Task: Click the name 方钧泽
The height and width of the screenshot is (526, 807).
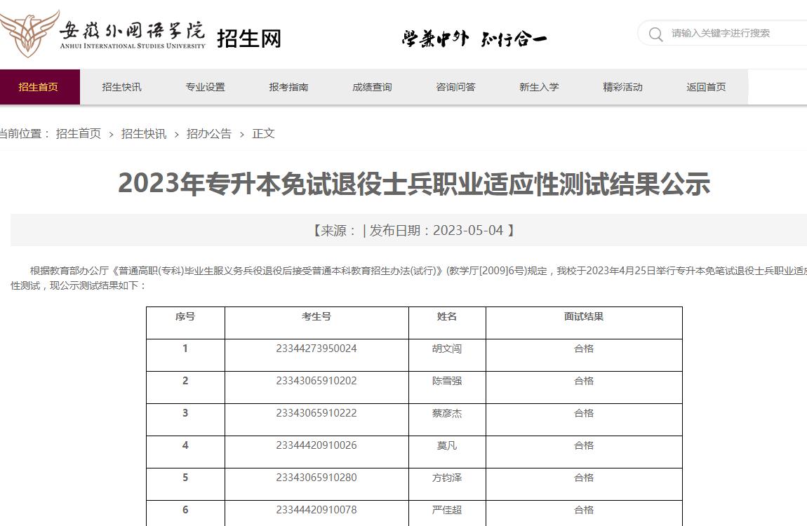Action: pyautogui.click(x=447, y=478)
